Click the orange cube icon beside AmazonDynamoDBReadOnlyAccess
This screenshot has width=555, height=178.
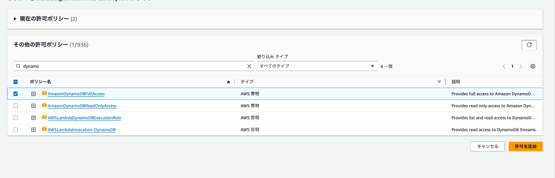point(44,105)
